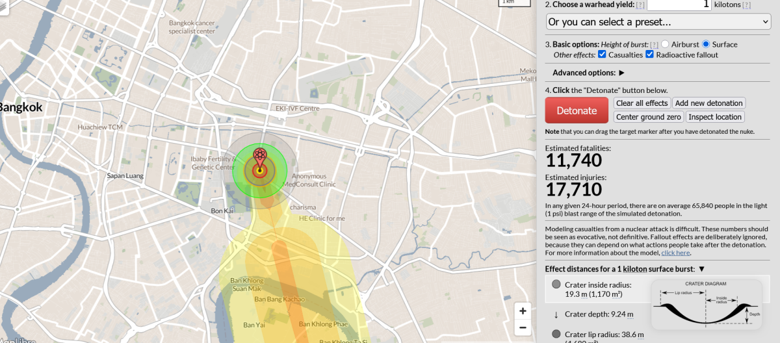Click the 'Crater depth: 9.24 m' text
The height and width of the screenshot is (343, 780).
(599, 314)
